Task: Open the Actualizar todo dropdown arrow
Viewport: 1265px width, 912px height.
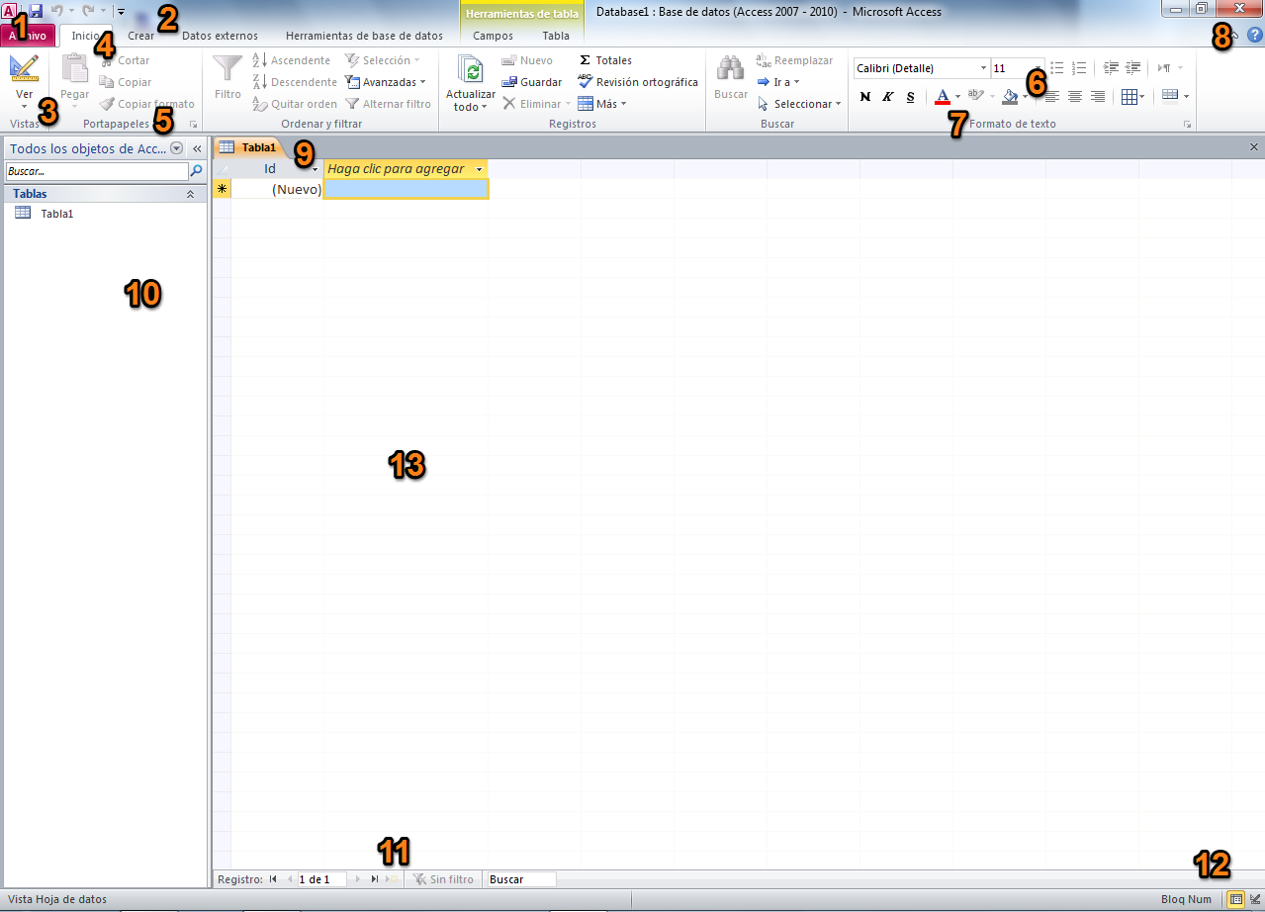Action: tap(484, 107)
